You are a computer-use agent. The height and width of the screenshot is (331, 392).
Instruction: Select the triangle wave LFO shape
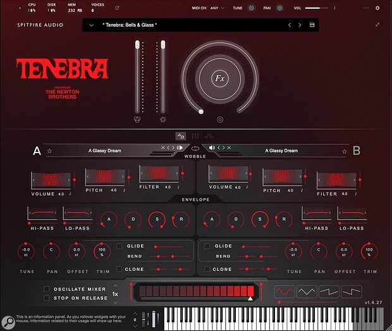[x=307, y=292]
